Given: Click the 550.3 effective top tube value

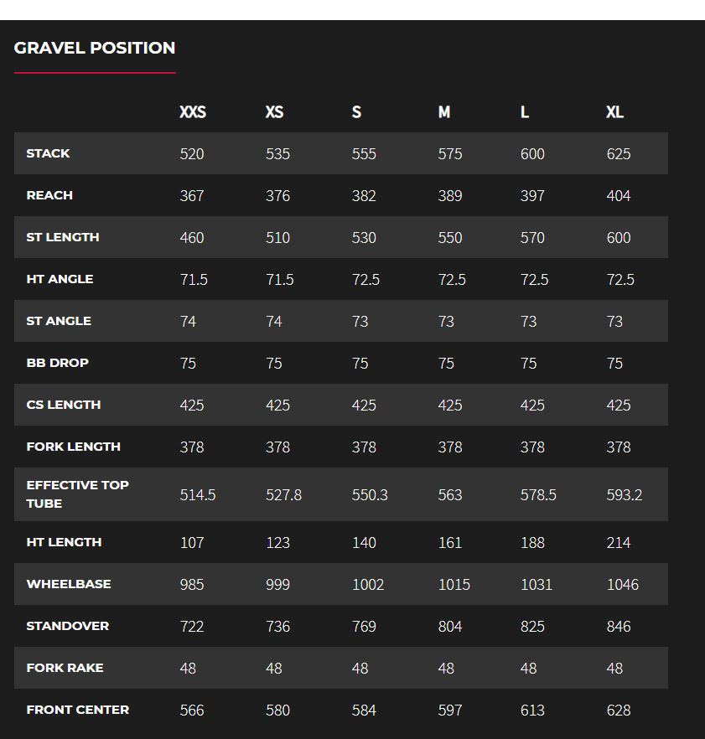Looking at the screenshot, I should click(x=370, y=495).
